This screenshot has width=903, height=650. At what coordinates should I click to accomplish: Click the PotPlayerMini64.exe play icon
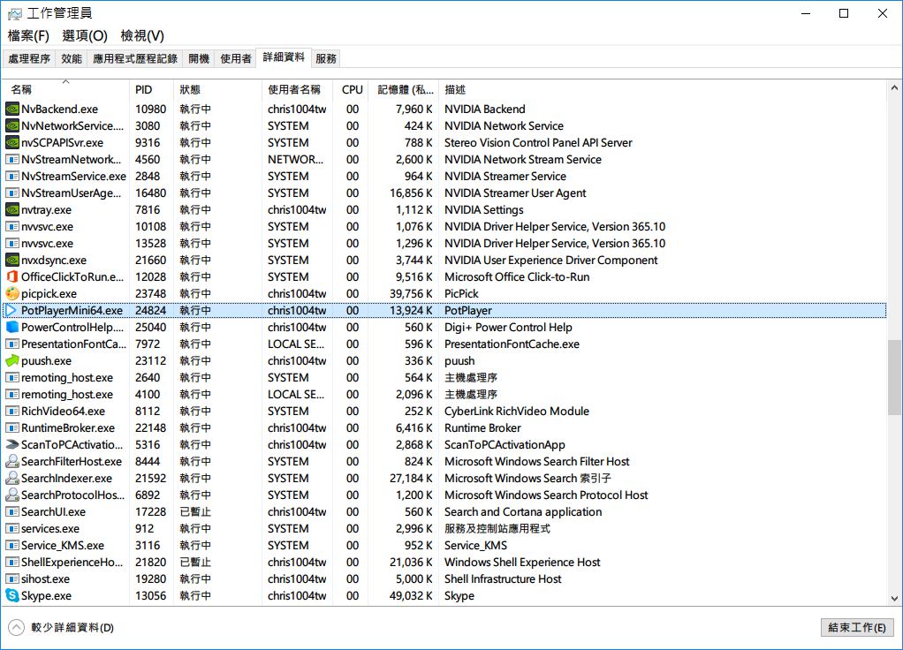click(12, 310)
